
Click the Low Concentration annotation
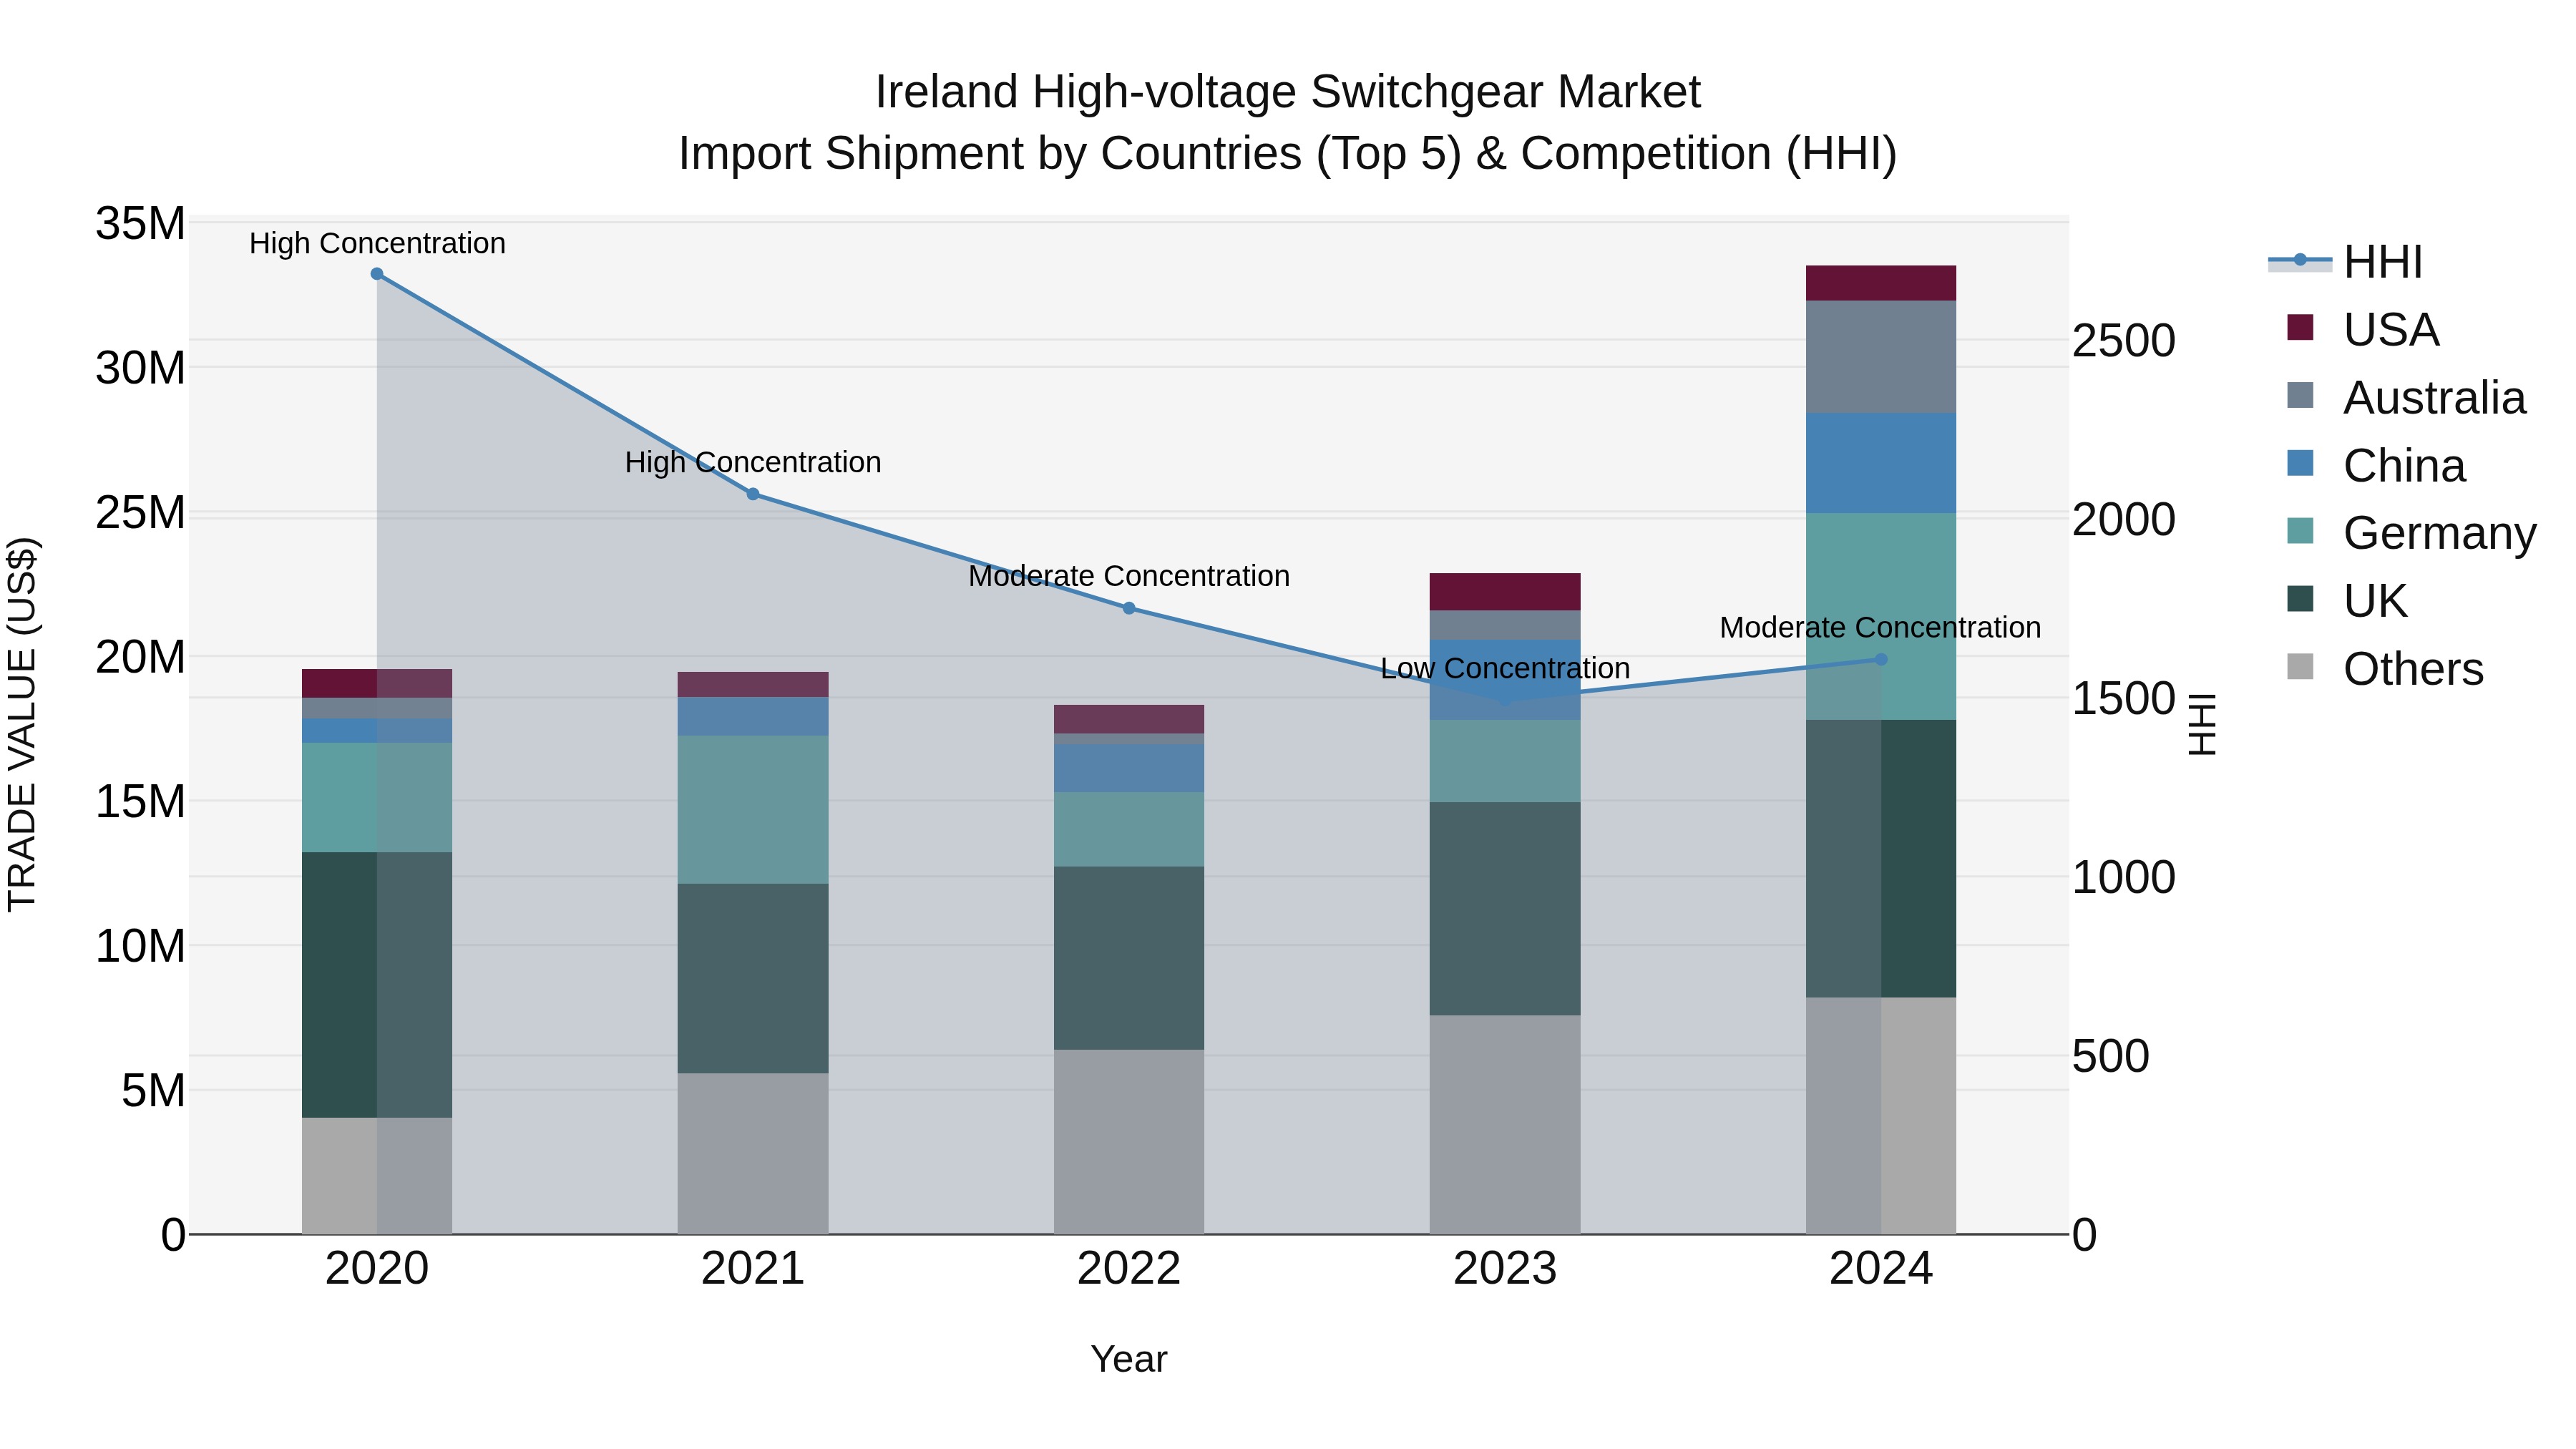[1505, 668]
